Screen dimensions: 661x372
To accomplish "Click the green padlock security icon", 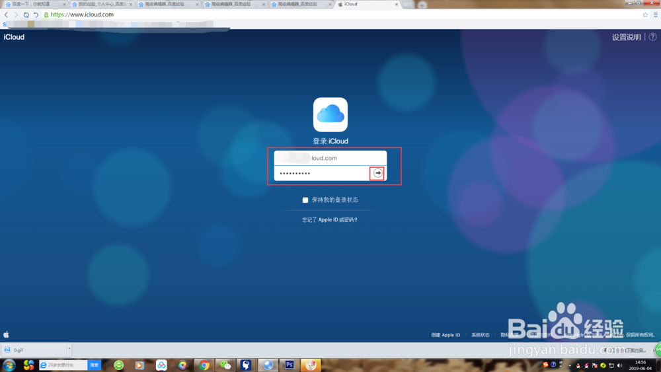I will tap(46, 15).
